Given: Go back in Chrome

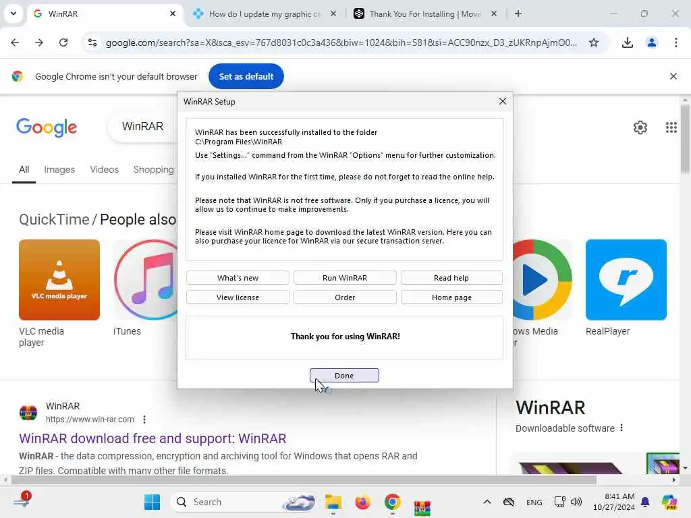Looking at the screenshot, I should 15,42.
